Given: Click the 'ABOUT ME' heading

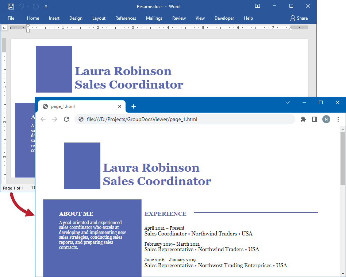Looking at the screenshot, I should pos(76,214).
